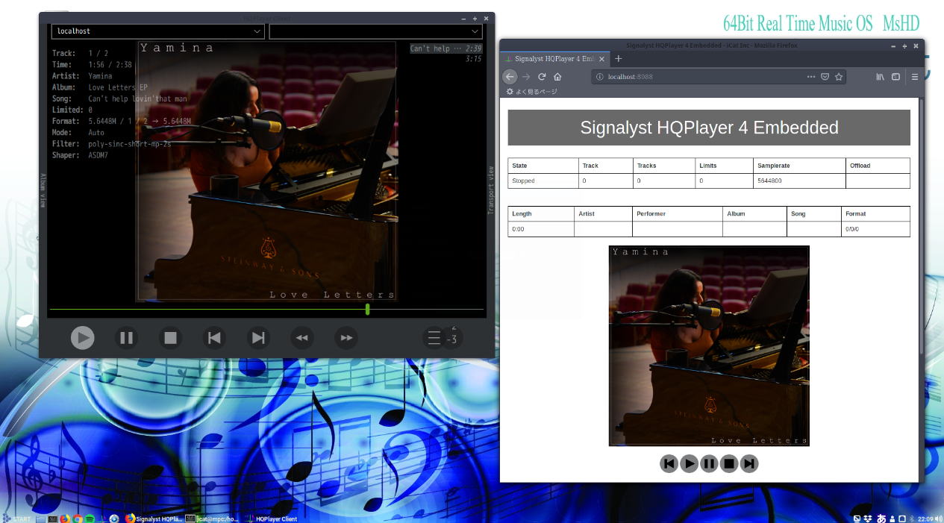This screenshot has width=944, height=523.
Task: Click the Dropbox tray icon
Action: tap(868, 519)
